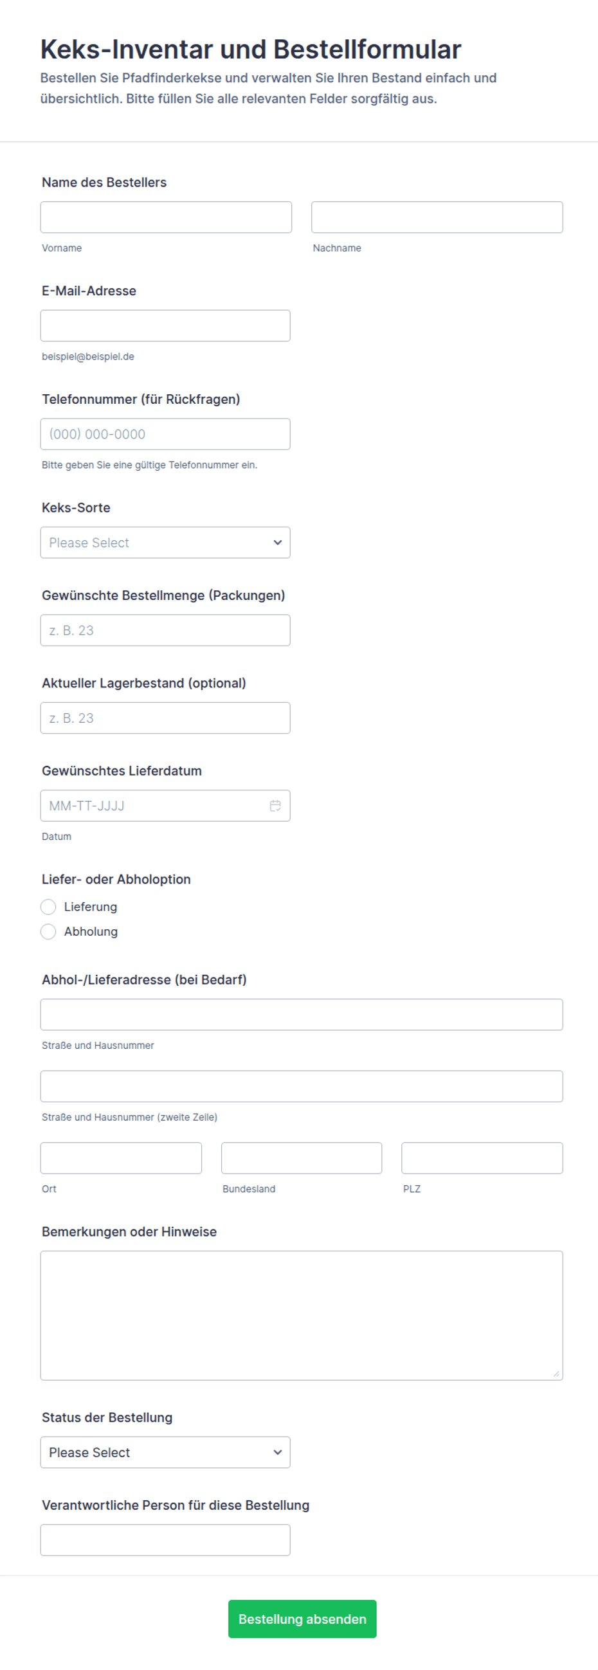
Task: Click the Vorname input field
Action: 165,217
